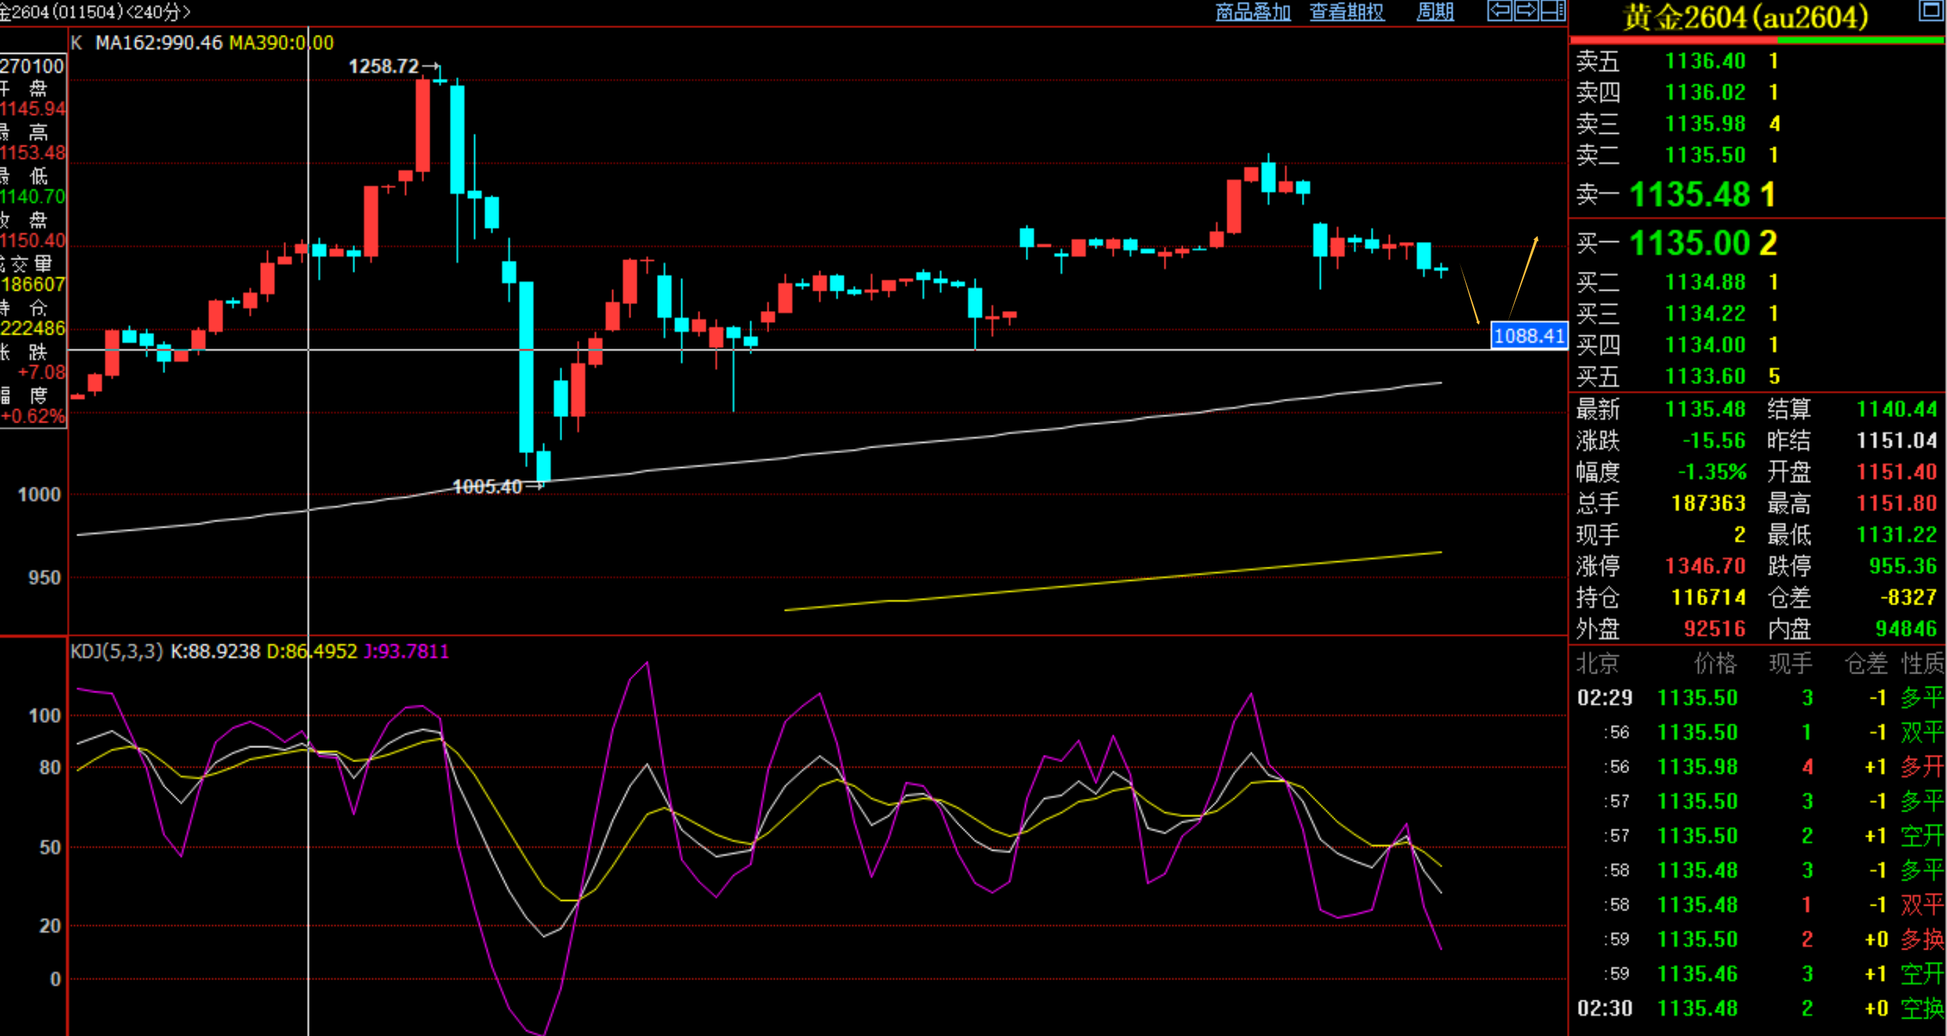1947x1036 pixels.
Task: Toggle the side panel layout icon
Action: click(x=1552, y=10)
